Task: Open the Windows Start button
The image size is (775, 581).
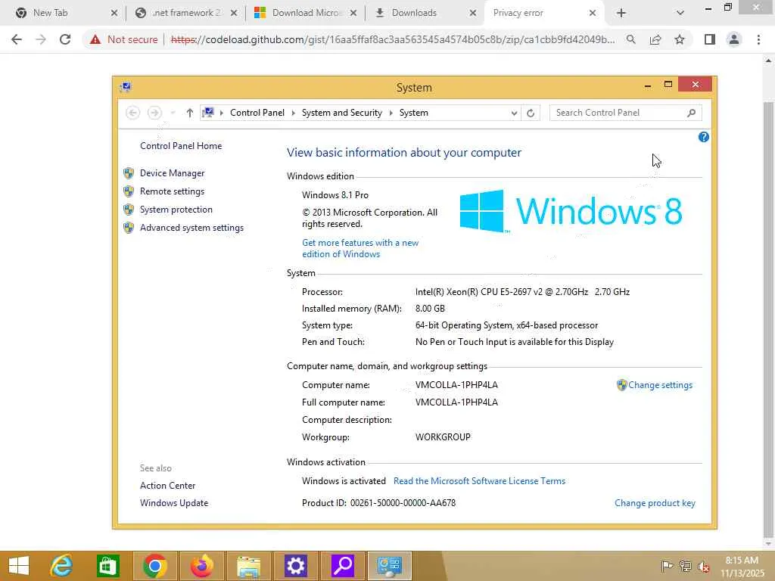Action: [x=19, y=566]
